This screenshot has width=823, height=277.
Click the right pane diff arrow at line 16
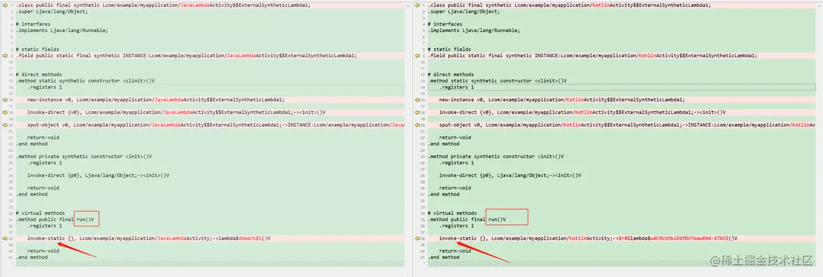click(417, 100)
